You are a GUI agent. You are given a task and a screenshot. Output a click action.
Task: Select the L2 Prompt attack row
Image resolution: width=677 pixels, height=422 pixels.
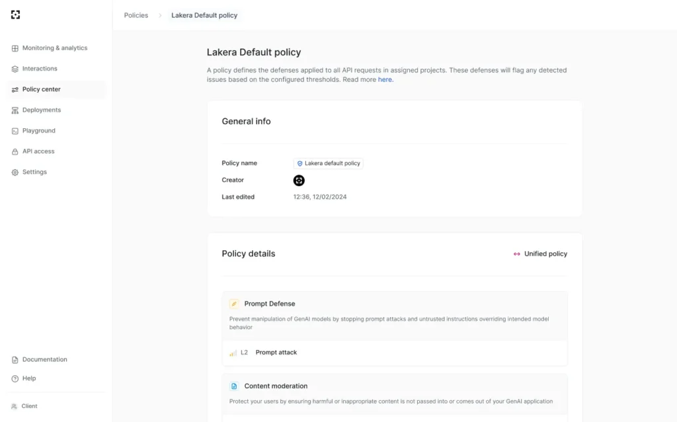tap(394, 353)
